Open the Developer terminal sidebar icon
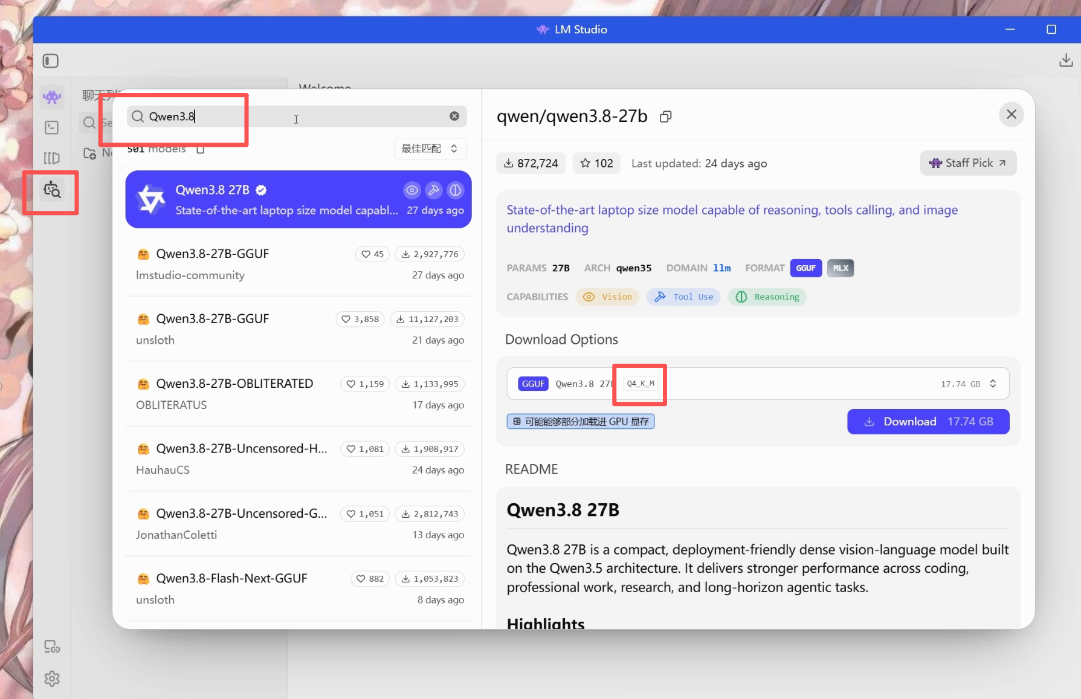The width and height of the screenshot is (1081, 699). tap(52, 127)
